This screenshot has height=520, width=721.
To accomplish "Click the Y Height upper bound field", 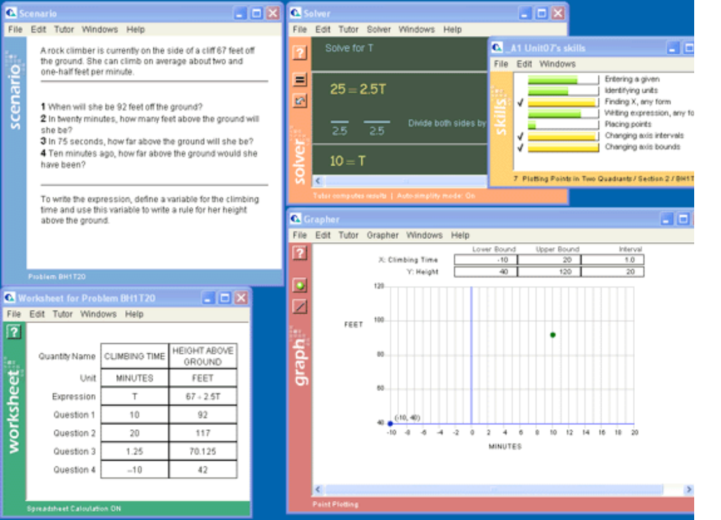I will point(549,271).
